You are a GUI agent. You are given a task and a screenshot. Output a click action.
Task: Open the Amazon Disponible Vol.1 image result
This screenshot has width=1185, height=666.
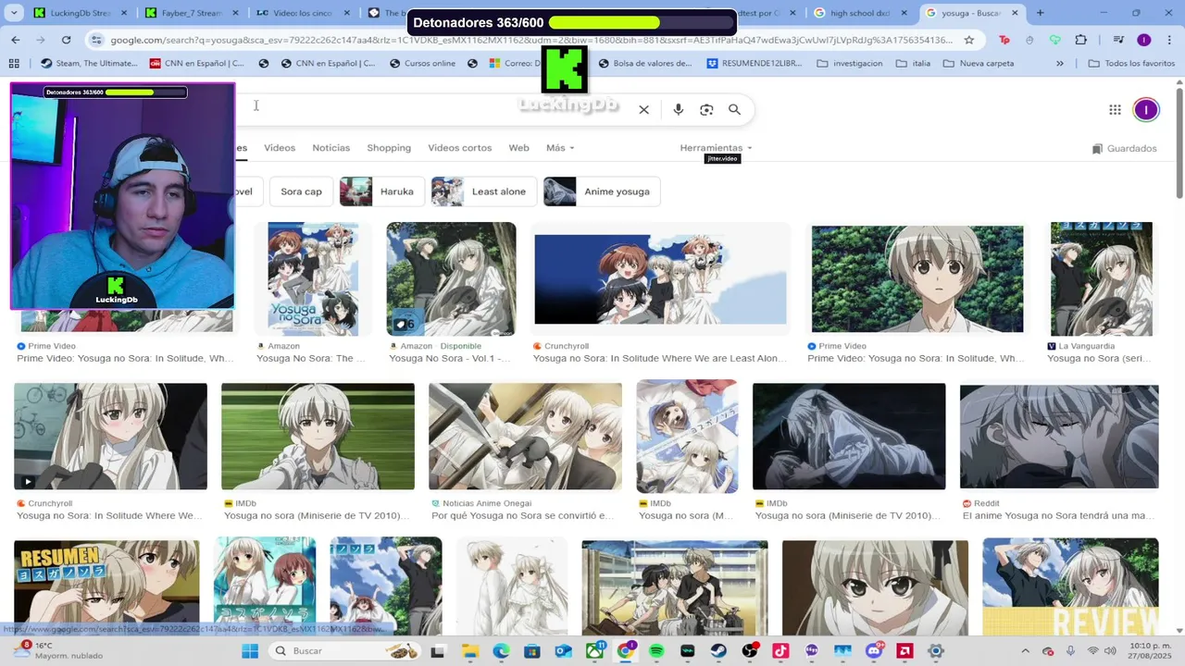[451, 279]
